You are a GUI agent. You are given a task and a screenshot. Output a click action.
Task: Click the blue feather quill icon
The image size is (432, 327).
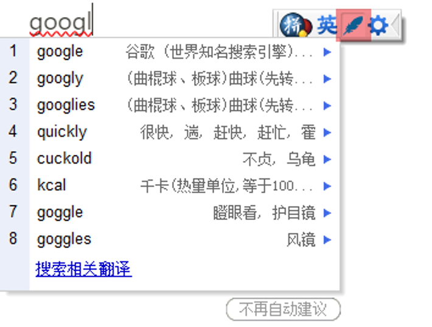pyautogui.click(x=354, y=25)
